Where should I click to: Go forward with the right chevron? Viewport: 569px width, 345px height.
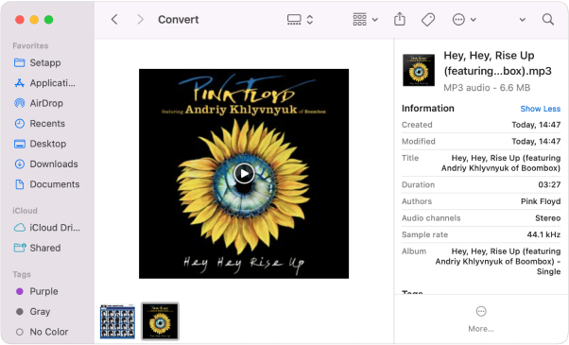click(140, 19)
